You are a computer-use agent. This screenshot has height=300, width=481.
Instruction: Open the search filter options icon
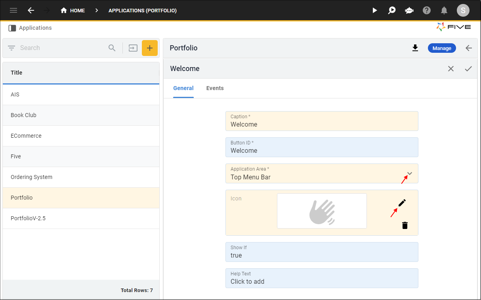[11, 48]
